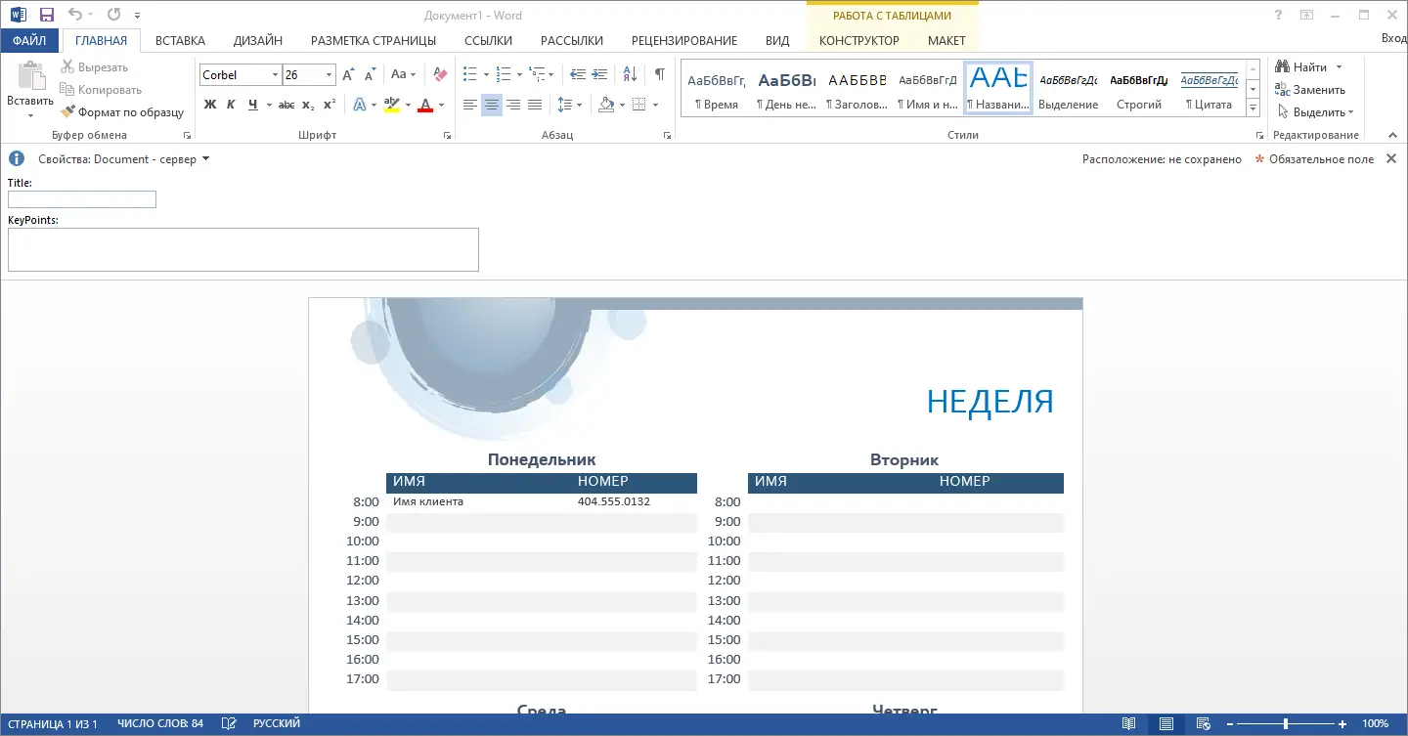Center the paragraph alignment
The width and height of the screenshot is (1408, 736).
tap(492, 105)
